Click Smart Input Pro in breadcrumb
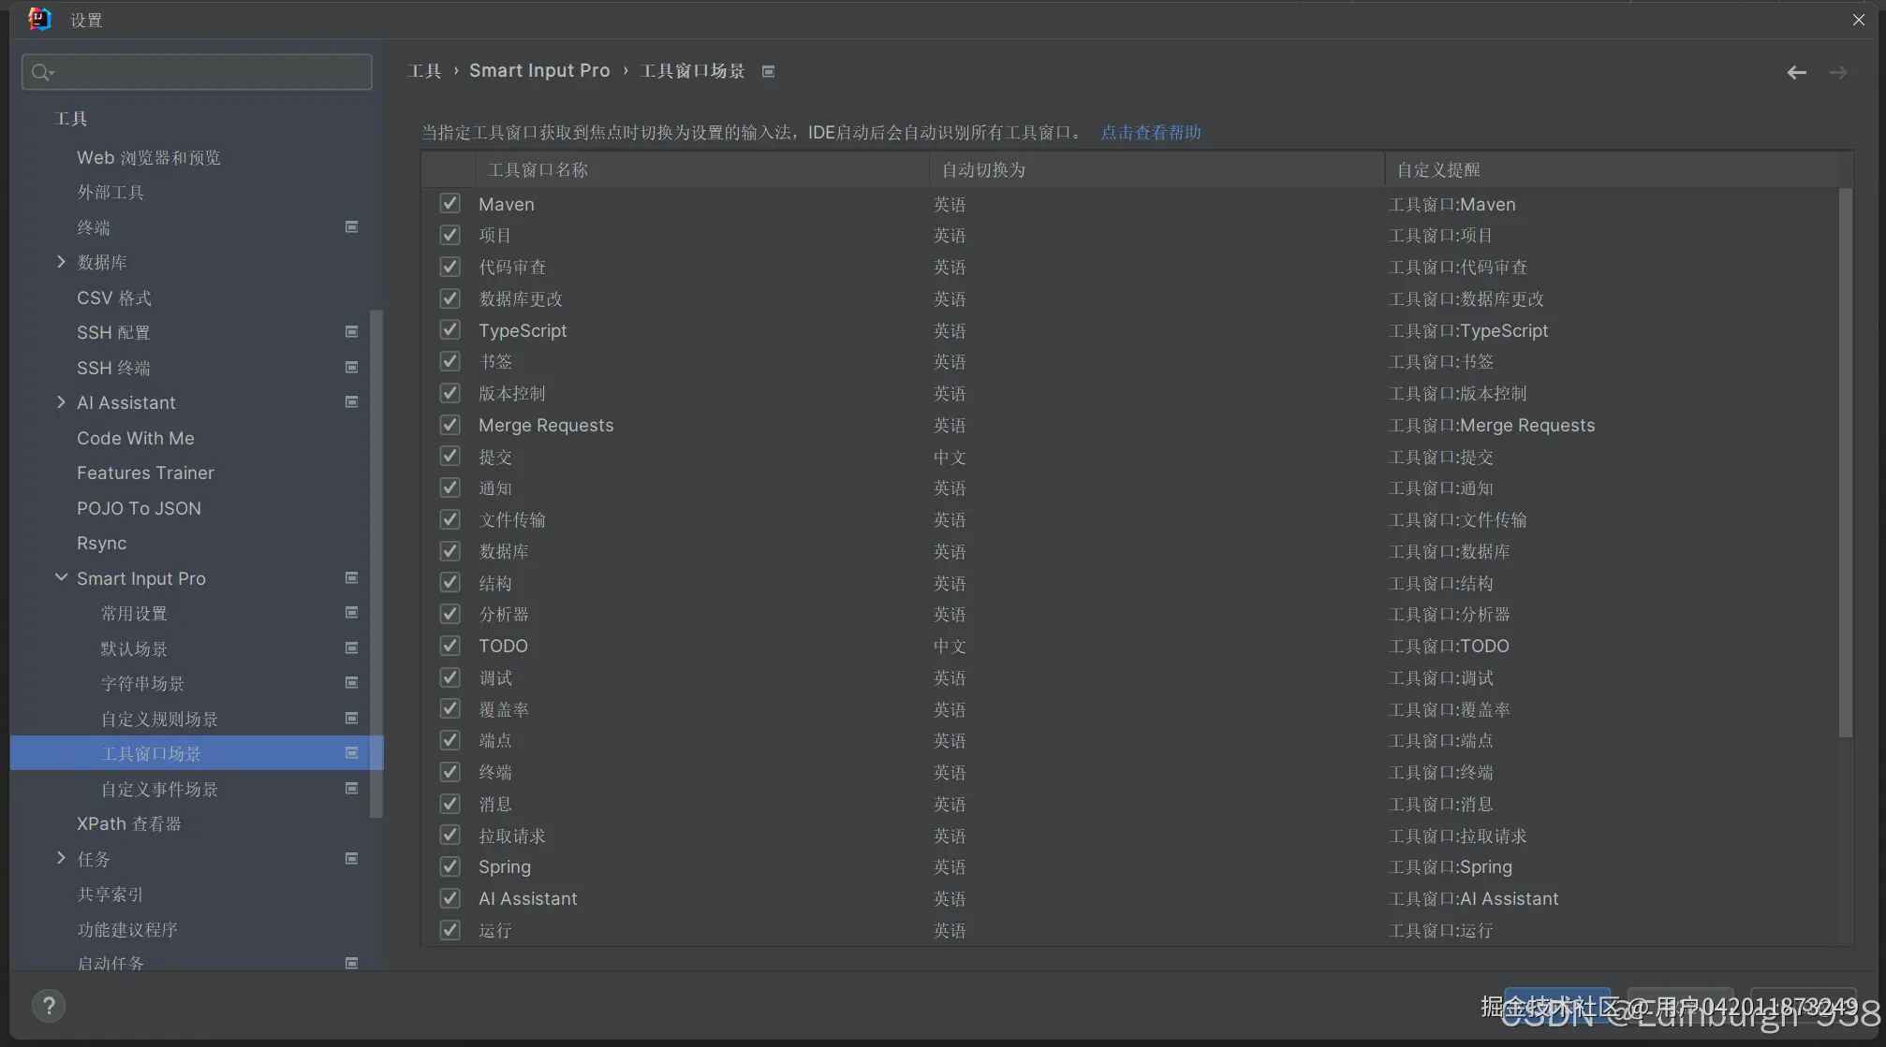The image size is (1886, 1047). (x=538, y=71)
